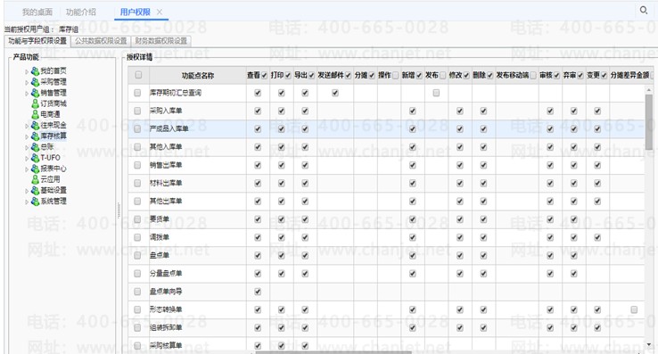The image size is (658, 354).
Task: Expand the 总账 tree node
Action: pyautogui.click(x=27, y=148)
